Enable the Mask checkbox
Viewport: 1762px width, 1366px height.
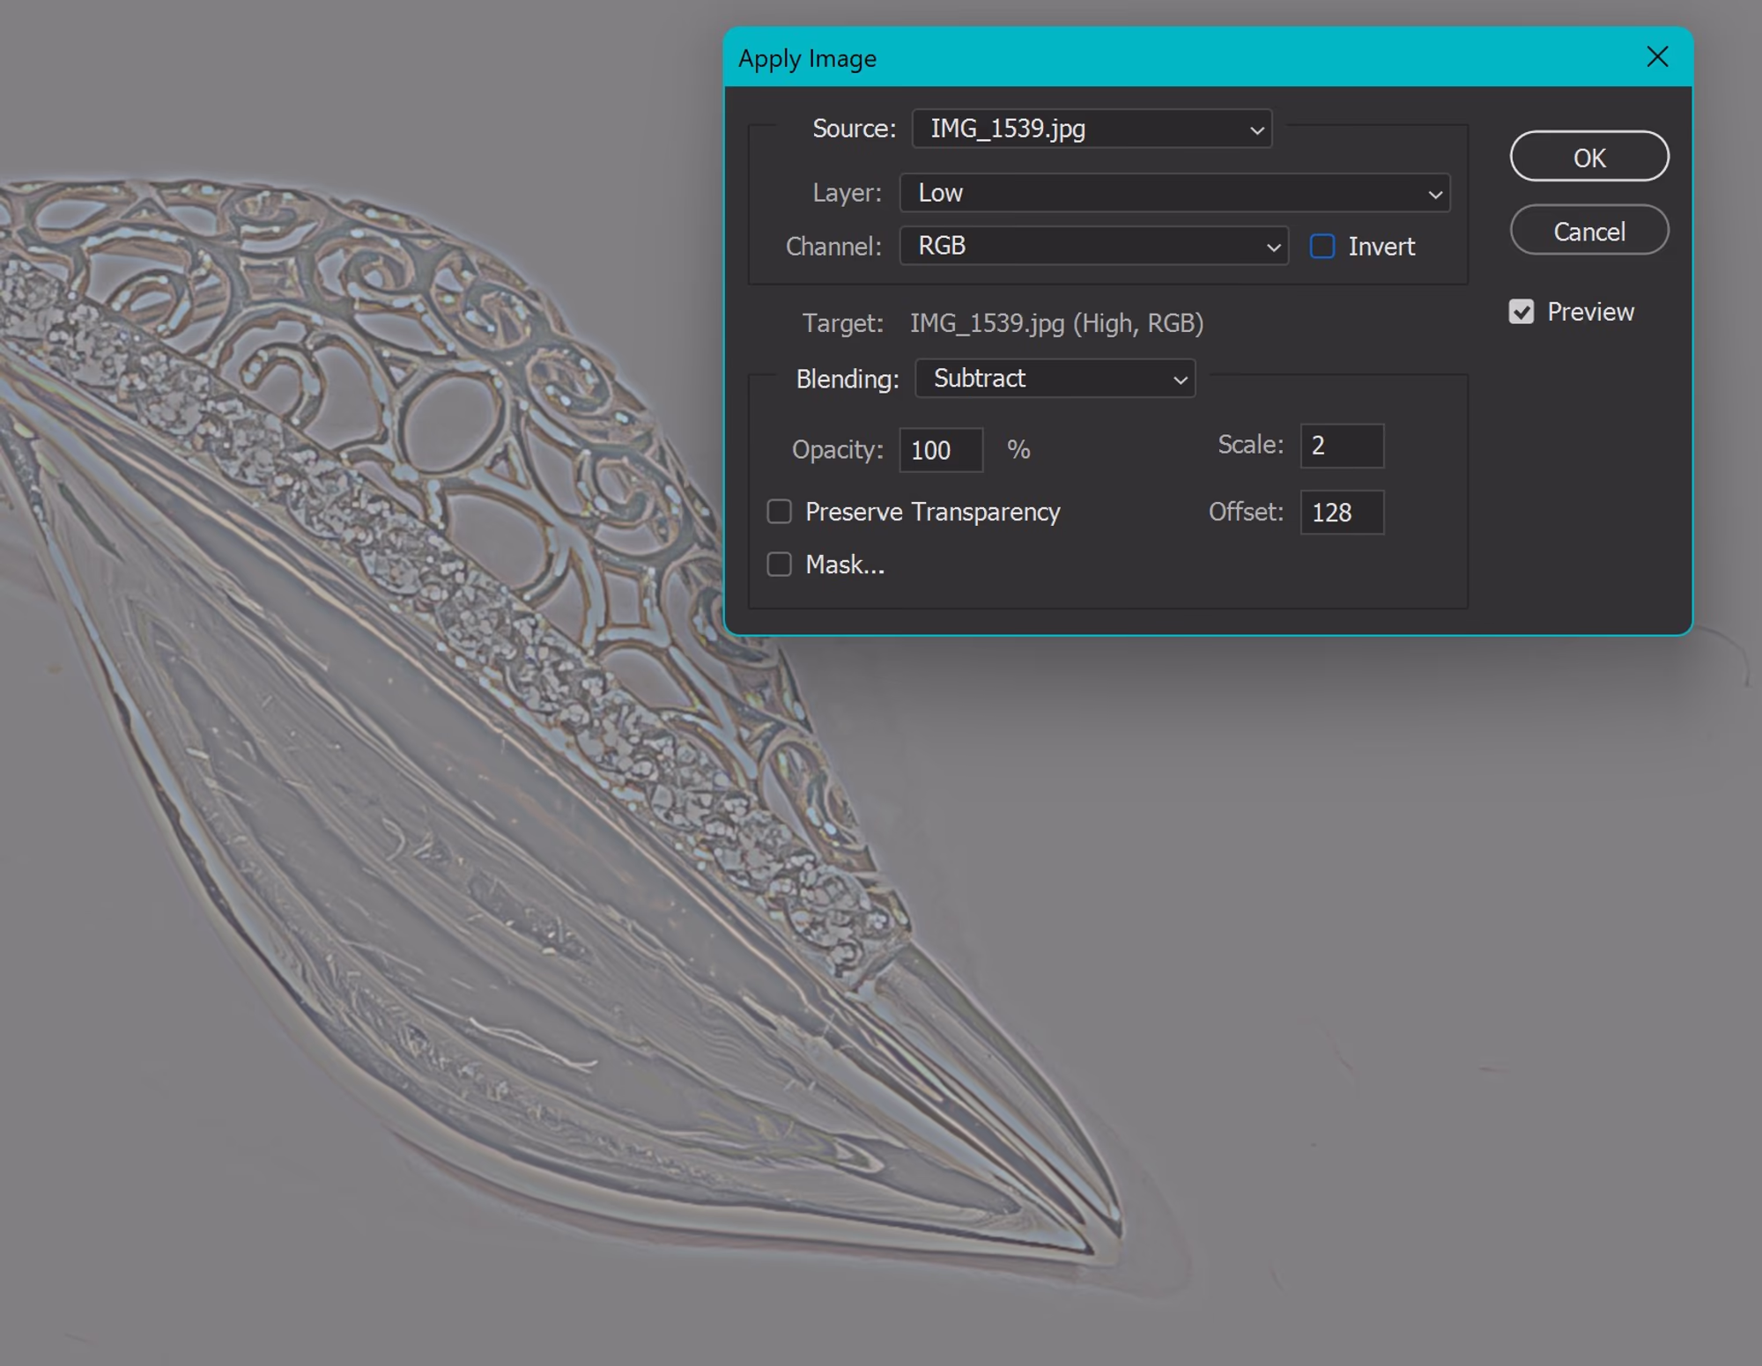(780, 565)
